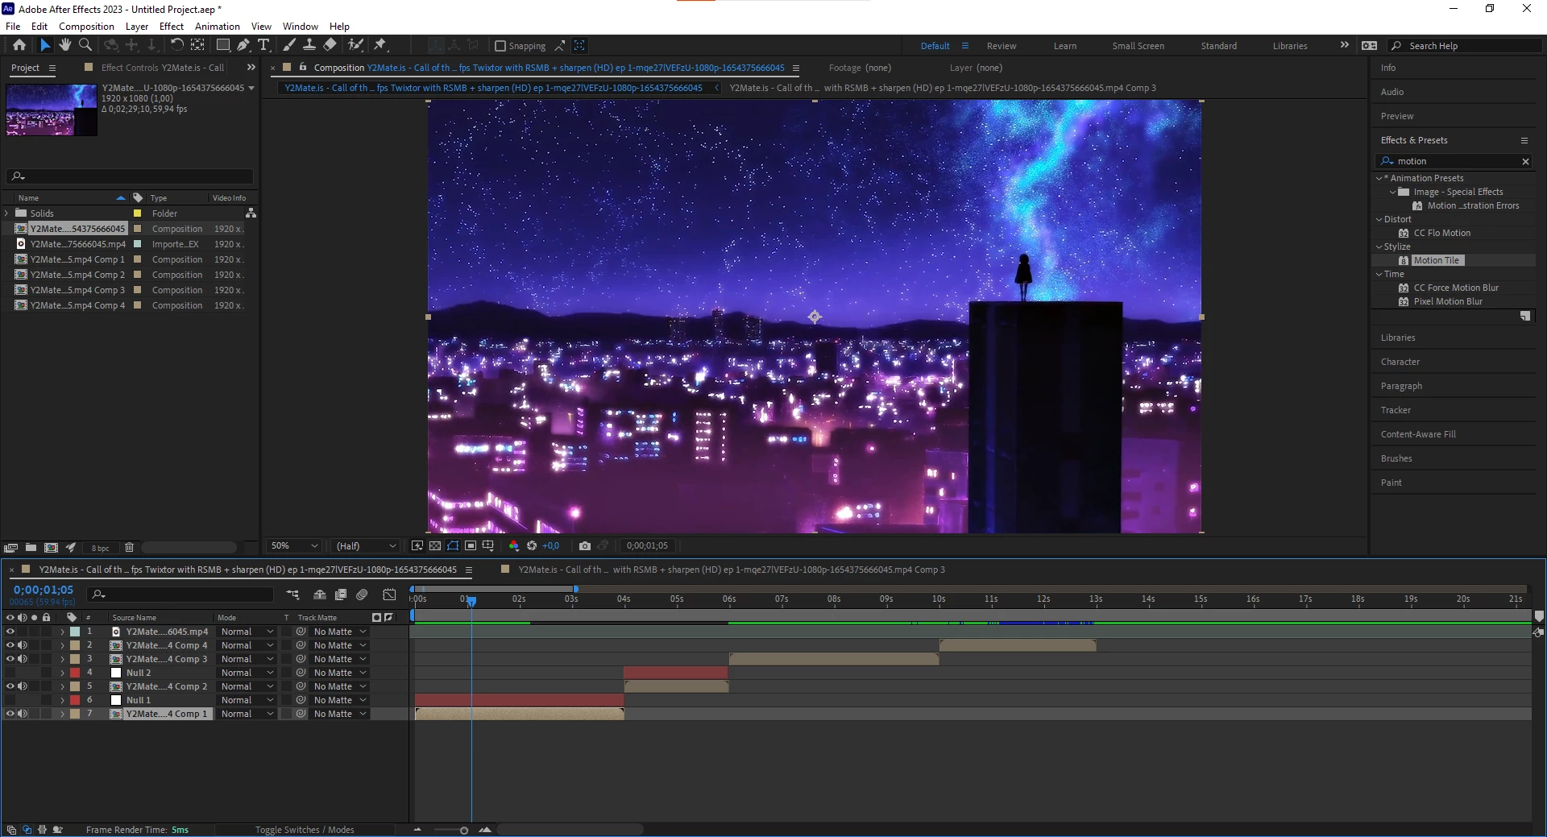
Task: Go to the Home screen icon
Action: pyautogui.click(x=19, y=45)
